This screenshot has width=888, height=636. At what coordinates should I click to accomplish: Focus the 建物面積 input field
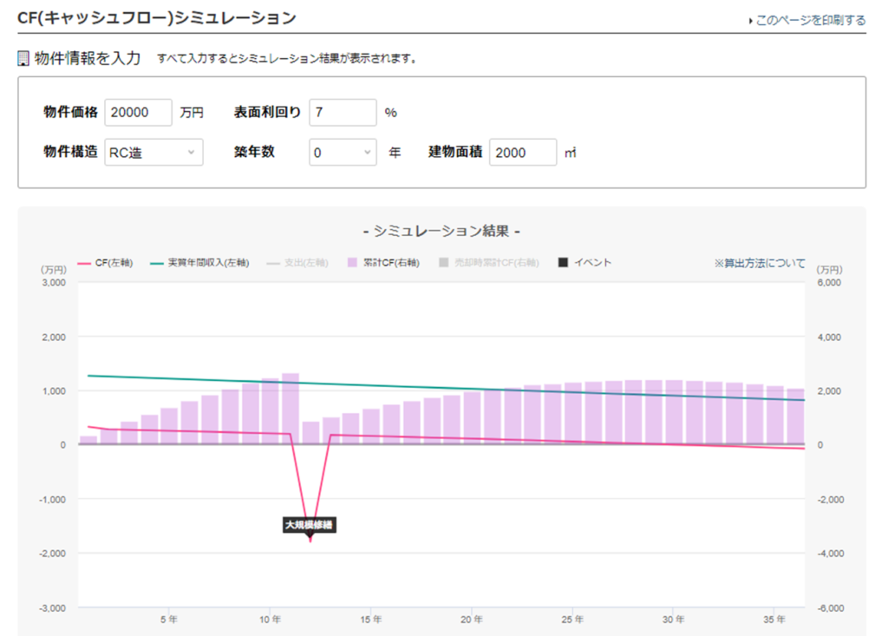[x=523, y=153]
